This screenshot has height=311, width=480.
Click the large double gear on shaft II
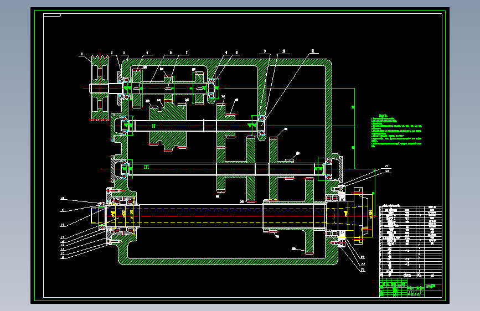pyautogui.click(x=168, y=126)
